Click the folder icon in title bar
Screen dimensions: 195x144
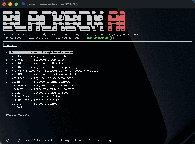[24, 4]
